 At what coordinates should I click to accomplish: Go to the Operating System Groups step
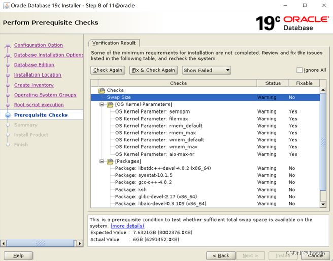tap(45, 95)
